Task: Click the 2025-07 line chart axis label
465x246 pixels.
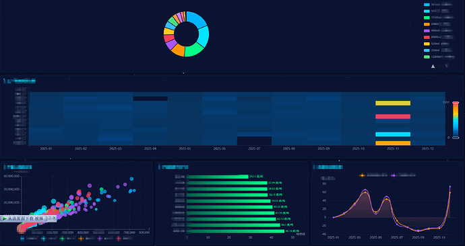Action: click(x=397, y=237)
